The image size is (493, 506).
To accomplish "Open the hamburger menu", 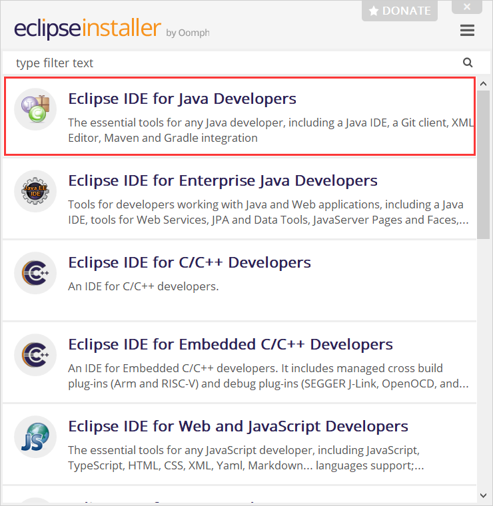I will coord(467,31).
